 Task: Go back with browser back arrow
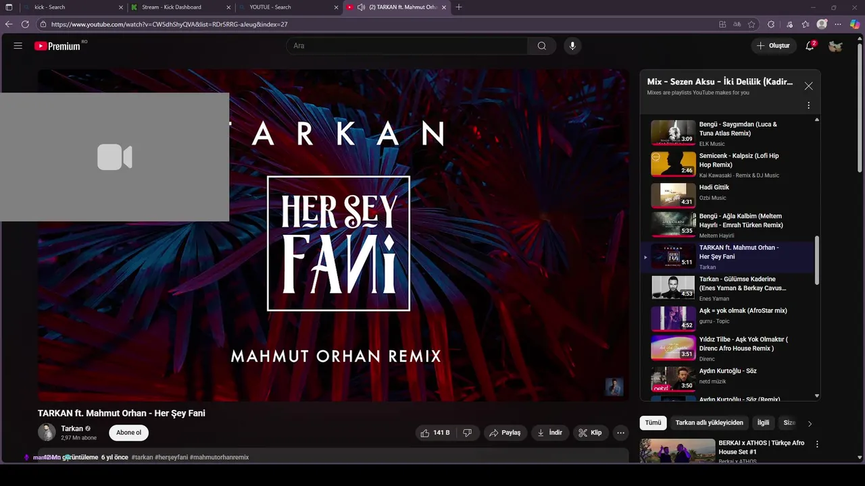tap(9, 24)
